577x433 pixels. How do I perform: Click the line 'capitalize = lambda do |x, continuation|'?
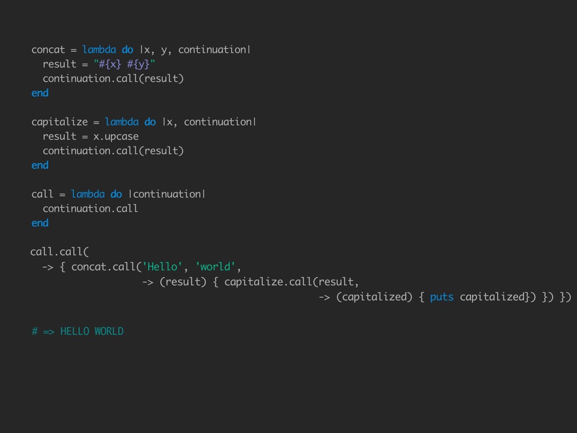point(144,122)
